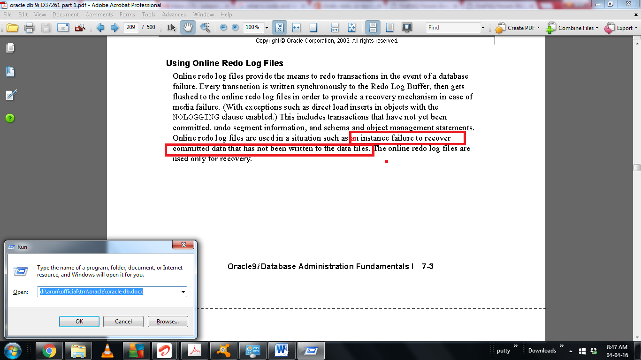Click OK in the Run dialog
641x360 pixels.
[79, 322]
